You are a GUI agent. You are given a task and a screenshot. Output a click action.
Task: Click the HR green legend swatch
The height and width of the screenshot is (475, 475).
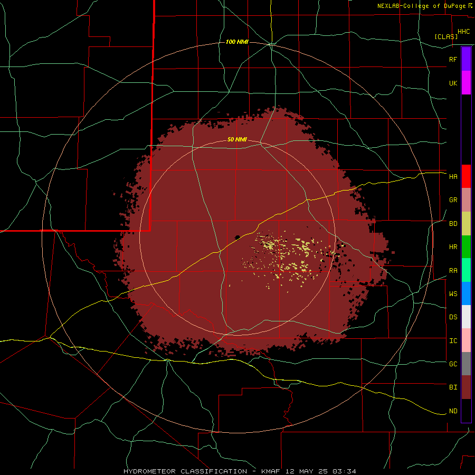466,246
